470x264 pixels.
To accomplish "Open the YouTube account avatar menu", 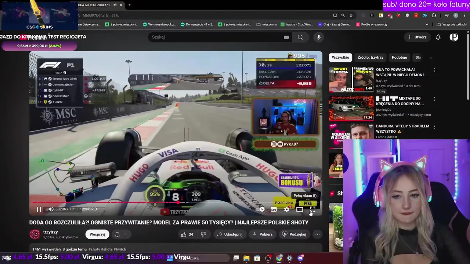I will pos(454,37).
